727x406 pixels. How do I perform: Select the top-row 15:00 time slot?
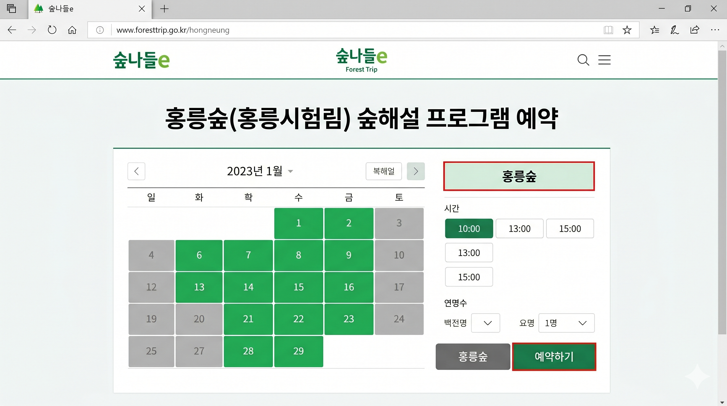click(x=570, y=228)
